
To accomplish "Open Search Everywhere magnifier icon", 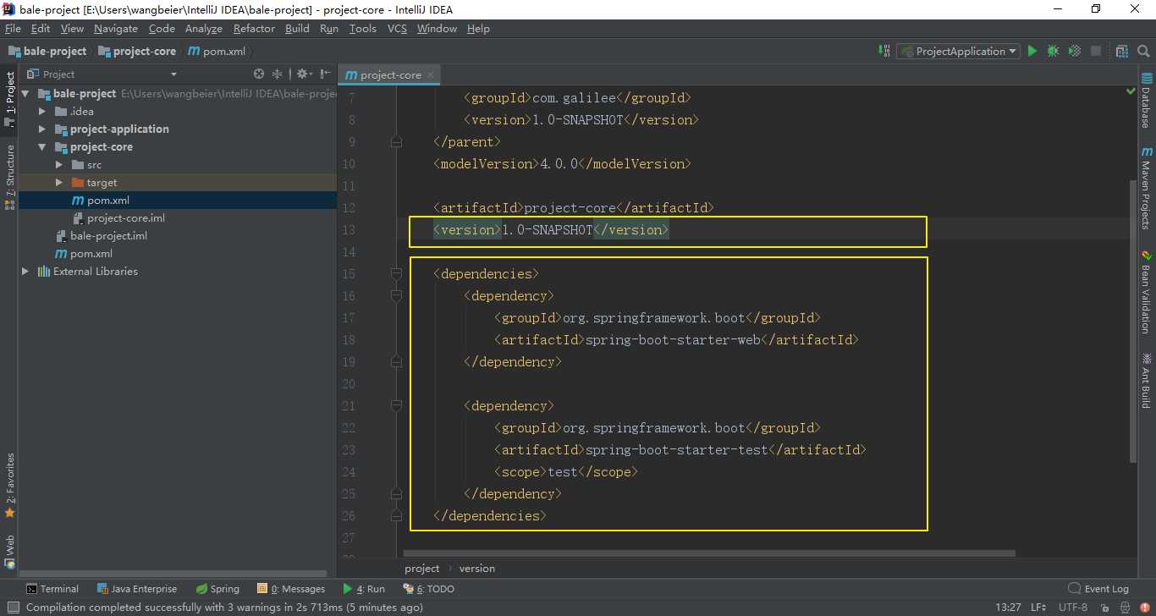I will coord(1142,51).
